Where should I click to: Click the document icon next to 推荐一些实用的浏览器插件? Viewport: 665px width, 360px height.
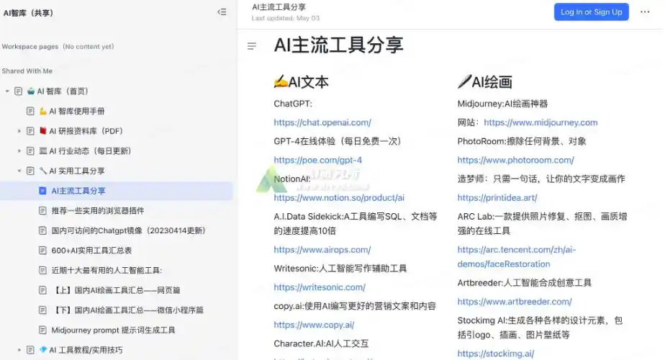(42, 211)
